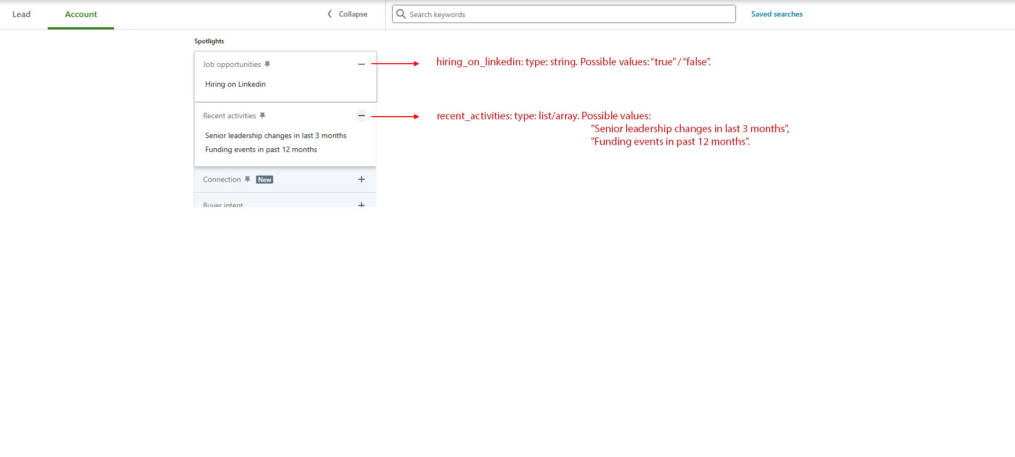1015x457 pixels.
Task: Click the Recent activities heading
Action: tap(229, 116)
